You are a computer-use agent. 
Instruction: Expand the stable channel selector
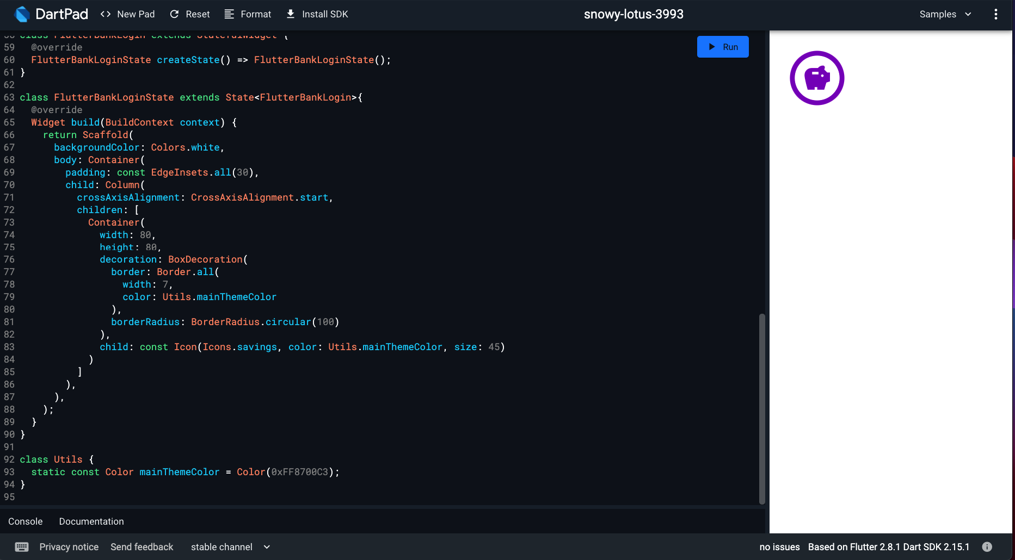click(x=230, y=547)
